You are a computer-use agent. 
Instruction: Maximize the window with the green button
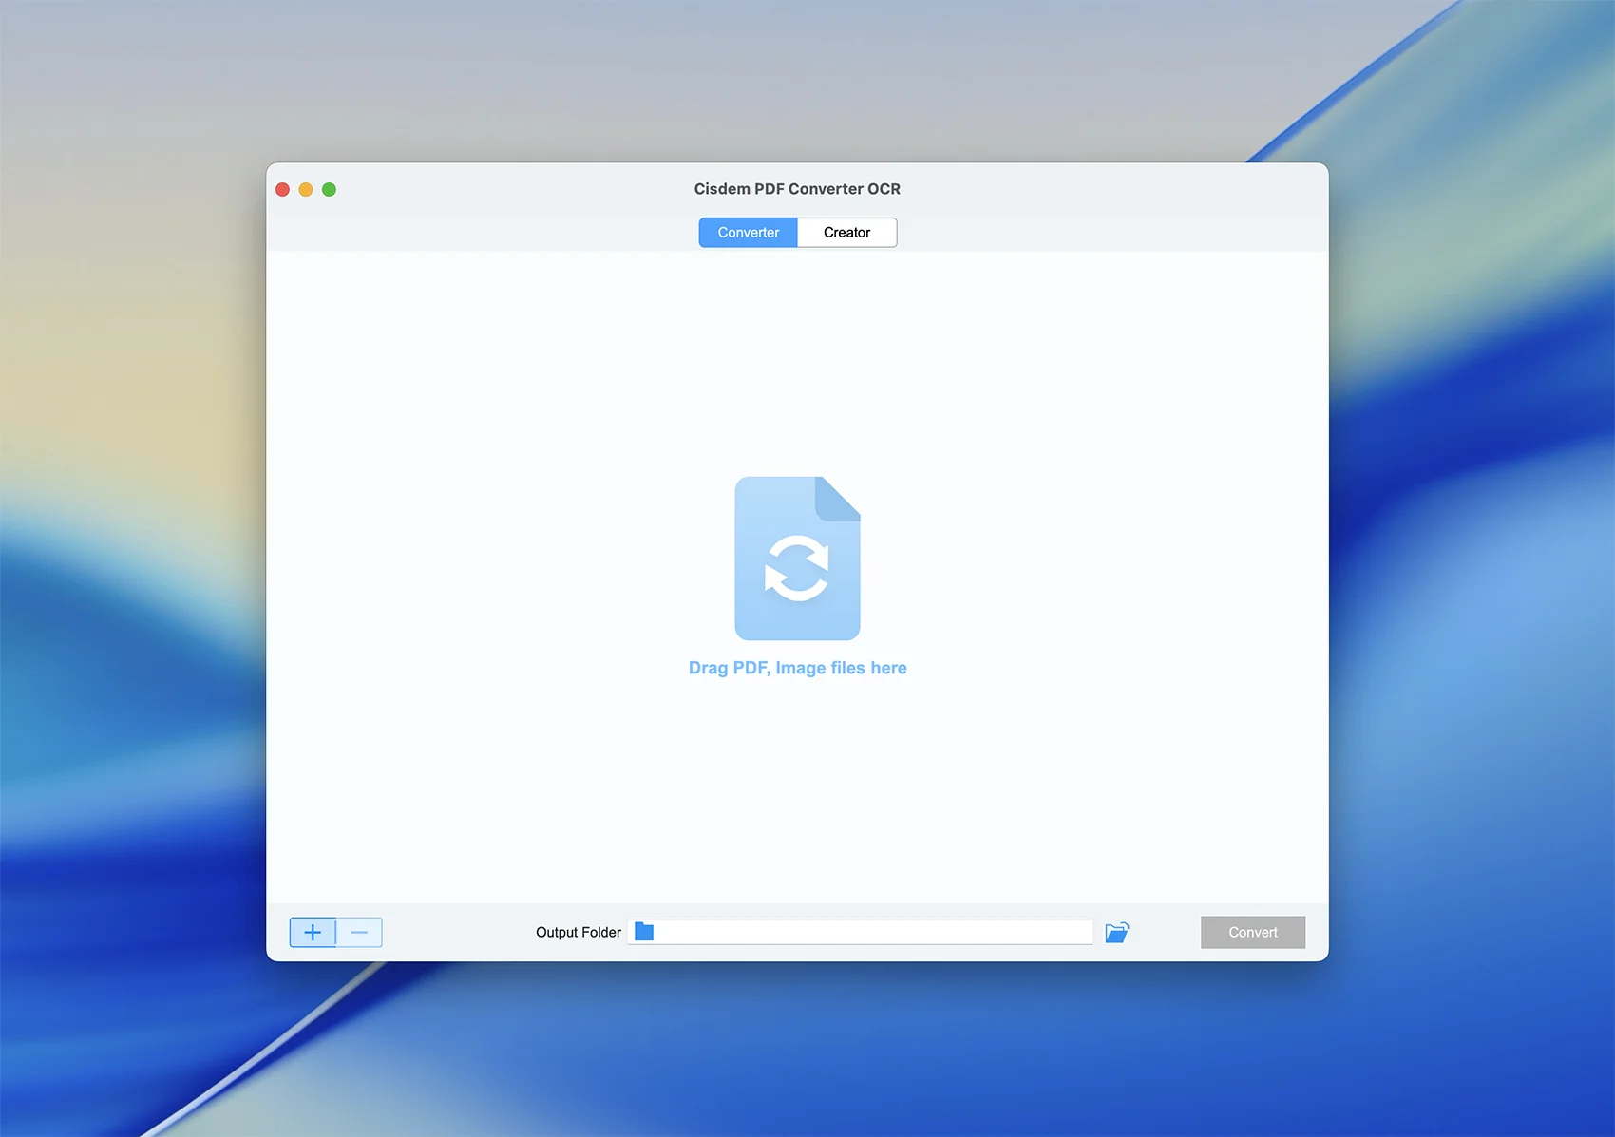pos(329,190)
